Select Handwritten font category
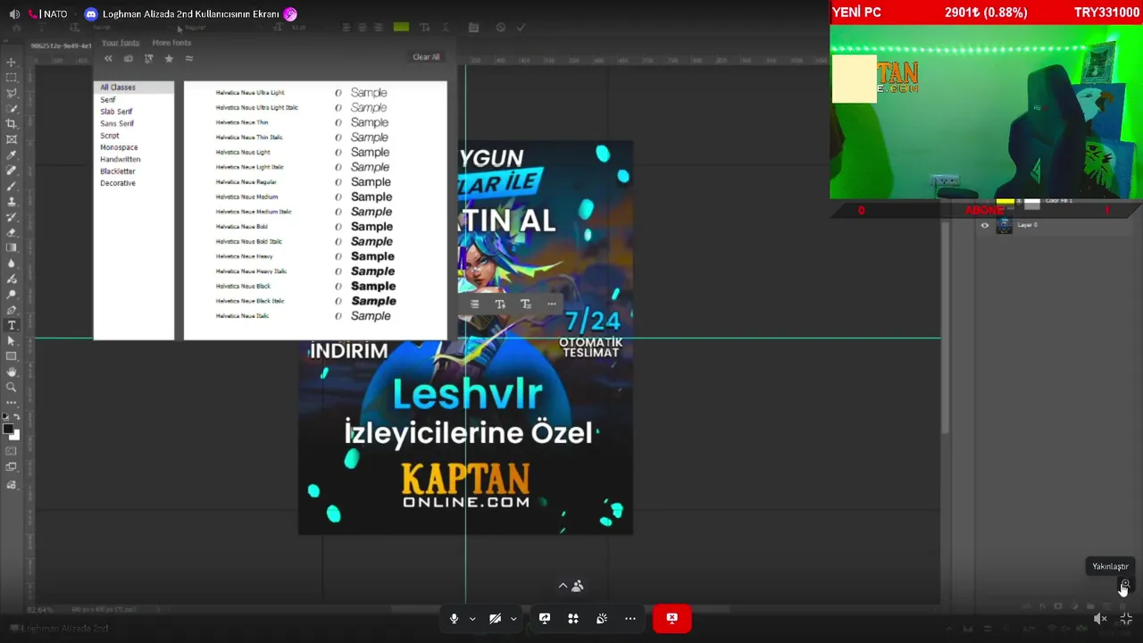 pos(120,159)
